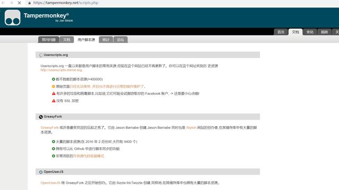Open the orange OpenUserJS link in paragraph
Screen dimensions: 339x190
click(x=50, y=183)
